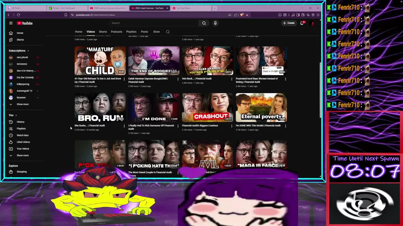Viewport: 403px width, 226px height.
Task: Open more options for She Sucks video
Action: (124, 126)
